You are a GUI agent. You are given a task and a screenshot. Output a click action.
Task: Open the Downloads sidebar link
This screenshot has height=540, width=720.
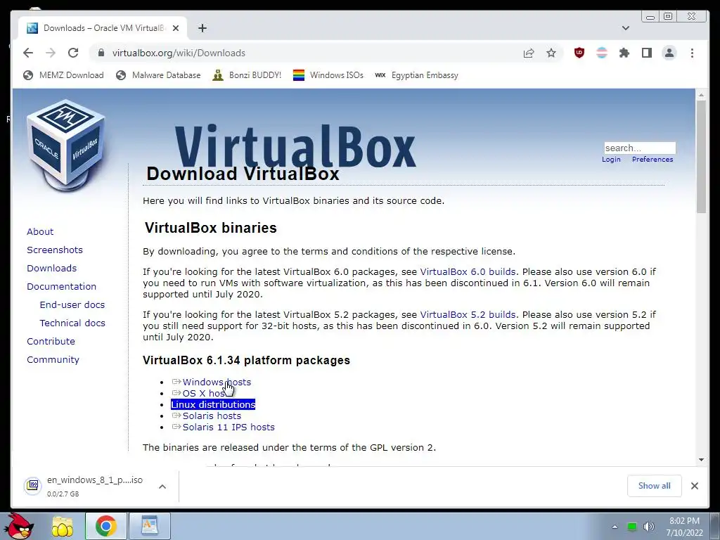pos(51,268)
